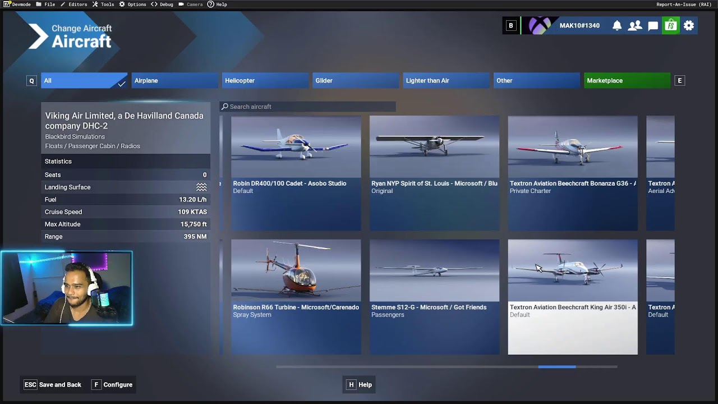Open the Camera menu

[191, 4]
